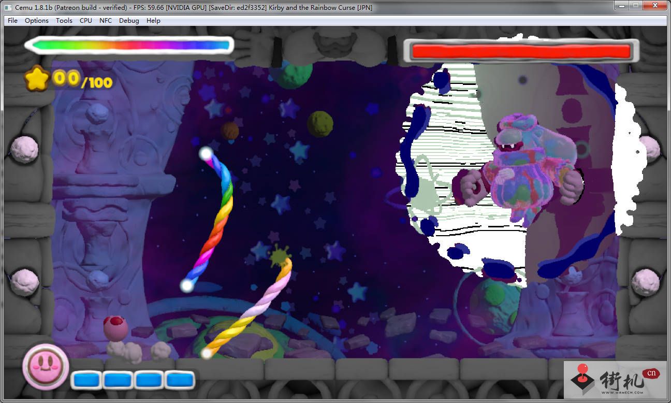Click the green paint splat marker

tap(280, 255)
